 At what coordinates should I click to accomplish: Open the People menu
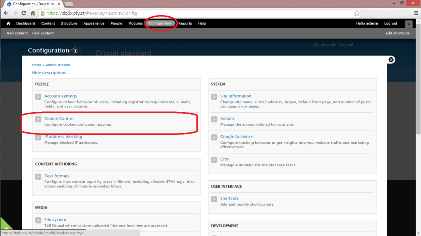coord(116,23)
